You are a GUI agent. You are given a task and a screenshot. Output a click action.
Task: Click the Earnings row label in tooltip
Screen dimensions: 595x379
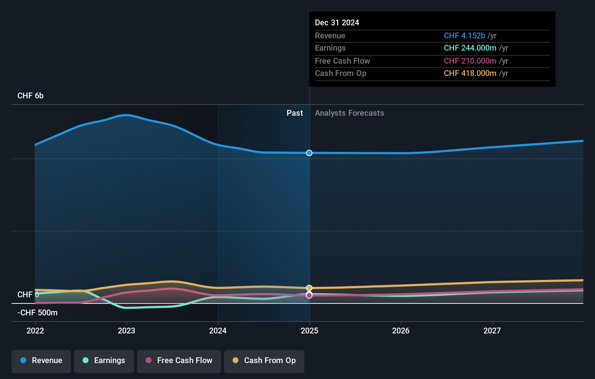(x=330, y=48)
